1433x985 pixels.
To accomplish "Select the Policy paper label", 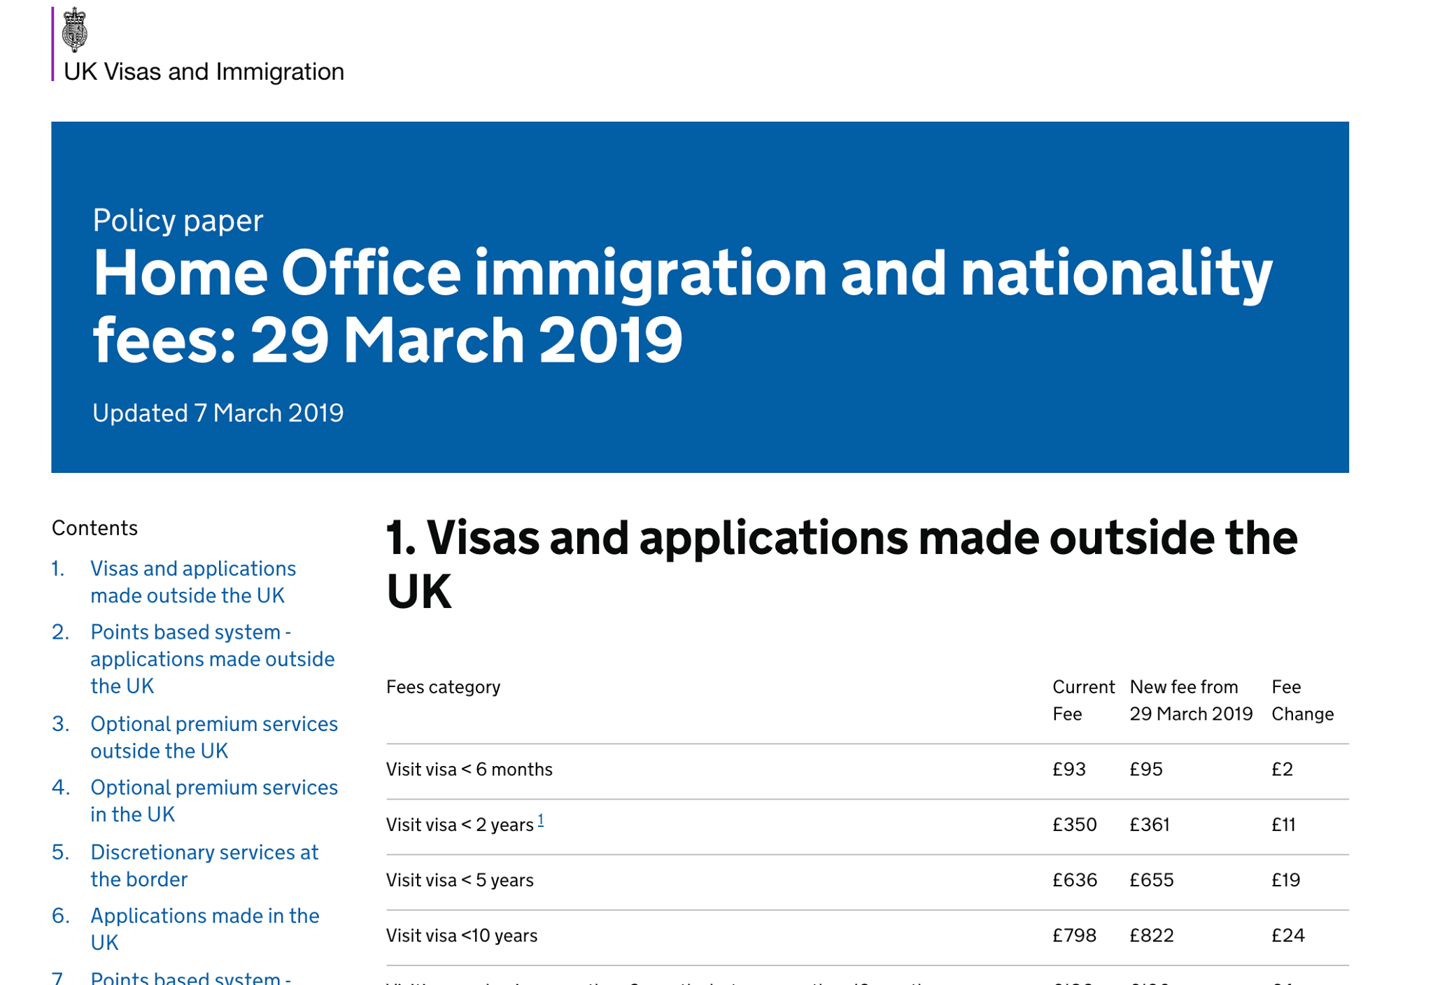I will [178, 220].
